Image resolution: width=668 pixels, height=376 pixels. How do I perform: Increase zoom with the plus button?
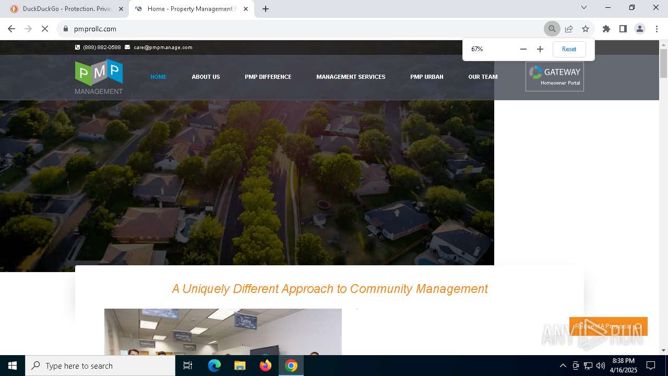tap(540, 49)
